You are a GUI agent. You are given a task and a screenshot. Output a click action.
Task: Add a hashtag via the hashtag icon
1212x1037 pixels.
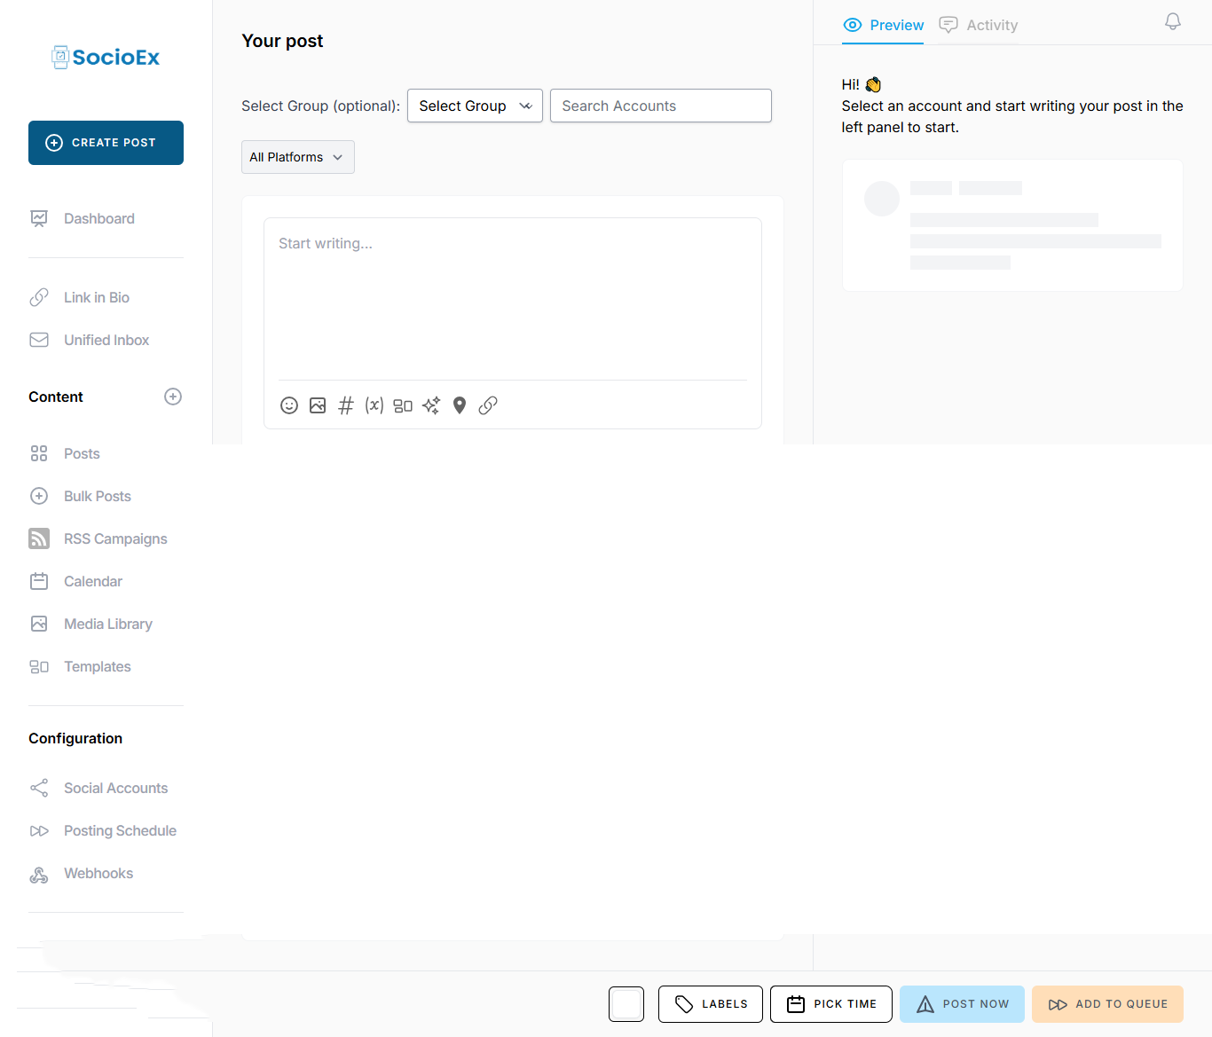click(x=346, y=405)
